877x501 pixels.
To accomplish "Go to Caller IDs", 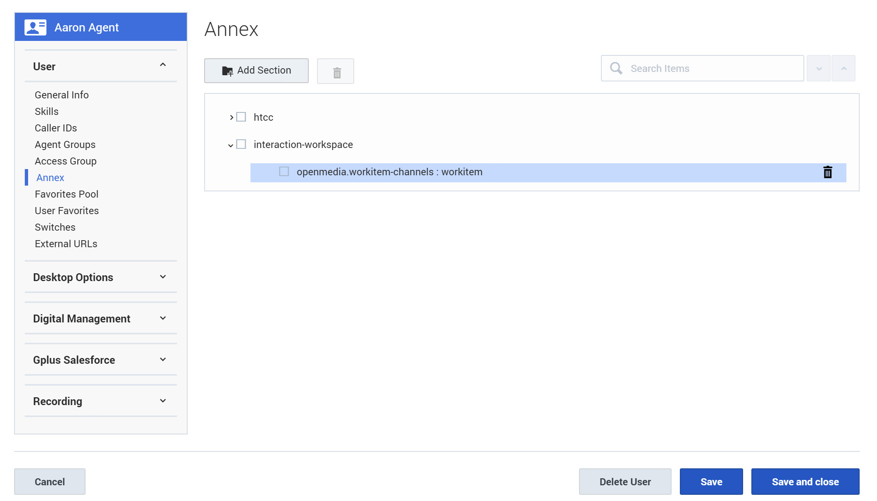I will pyautogui.click(x=56, y=128).
